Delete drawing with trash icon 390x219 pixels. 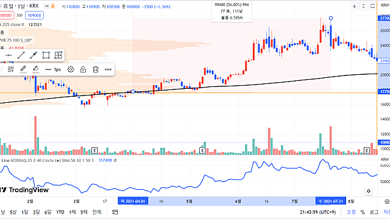click(x=96, y=69)
